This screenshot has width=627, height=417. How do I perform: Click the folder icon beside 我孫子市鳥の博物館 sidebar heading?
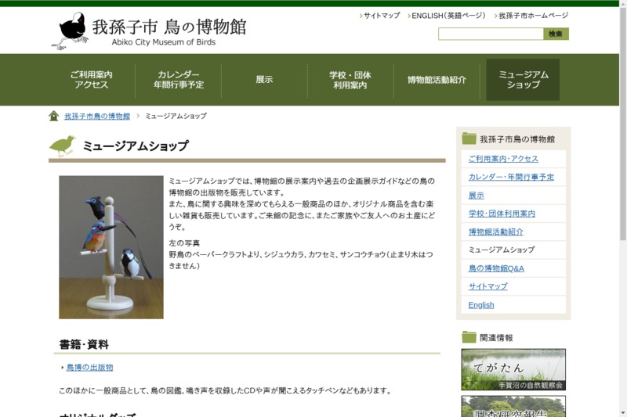[x=469, y=138]
